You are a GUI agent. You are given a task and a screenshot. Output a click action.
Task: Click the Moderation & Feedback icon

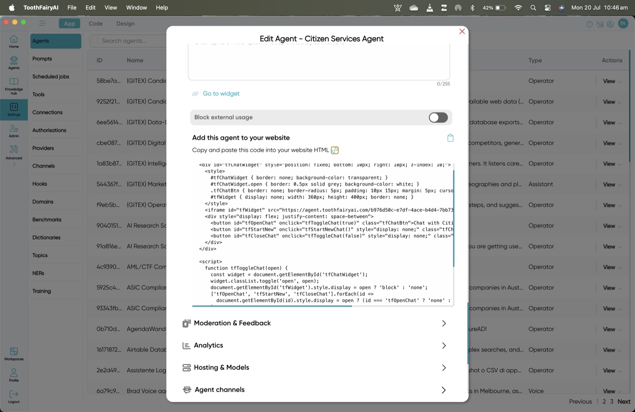(x=186, y=323)
